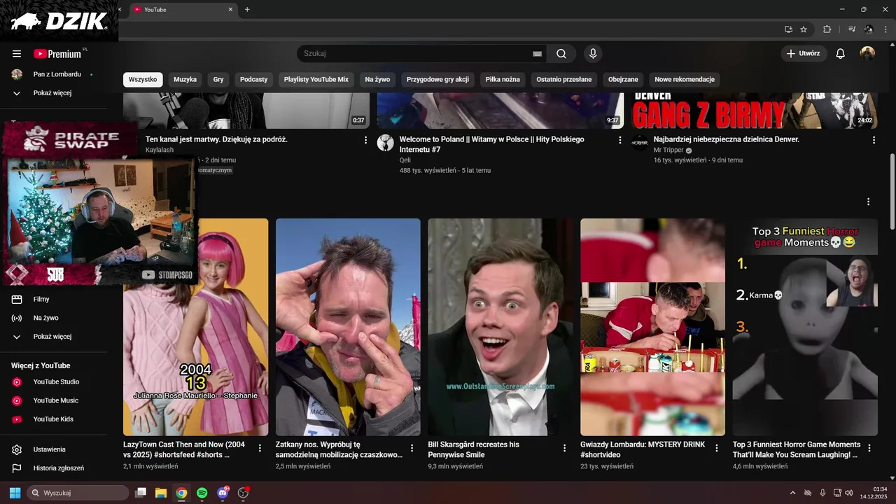Select the Obejrzane chip
The image size is (896, 504).
pos(623,79)
